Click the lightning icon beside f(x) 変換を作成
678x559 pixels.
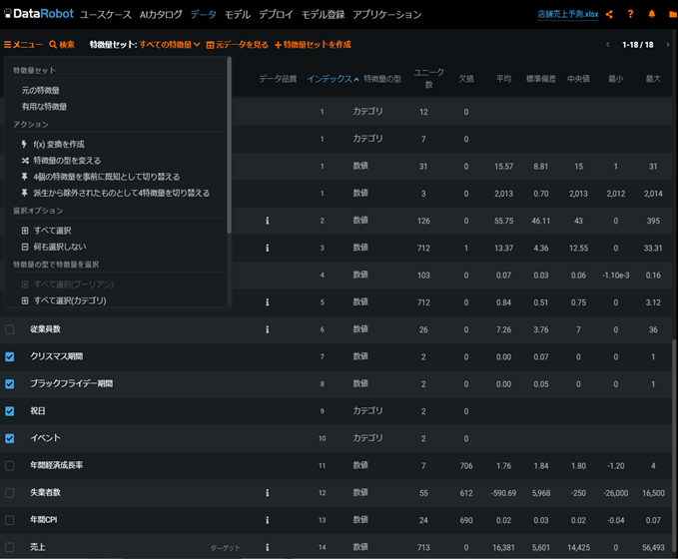coord(24,144)
